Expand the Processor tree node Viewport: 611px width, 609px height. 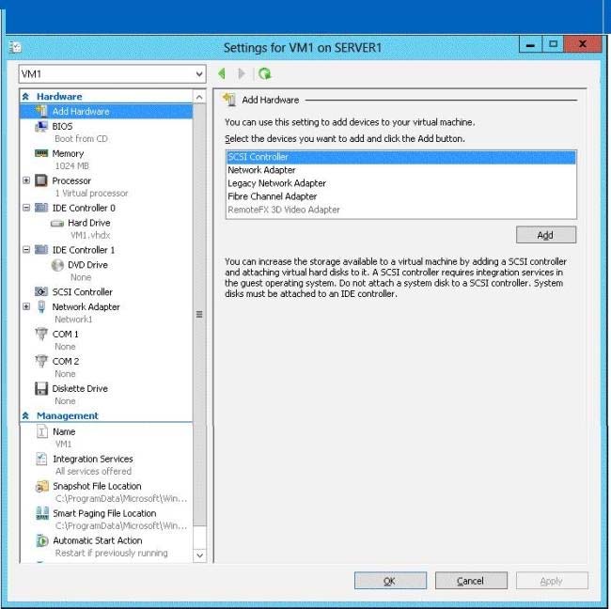pos(26,180)
